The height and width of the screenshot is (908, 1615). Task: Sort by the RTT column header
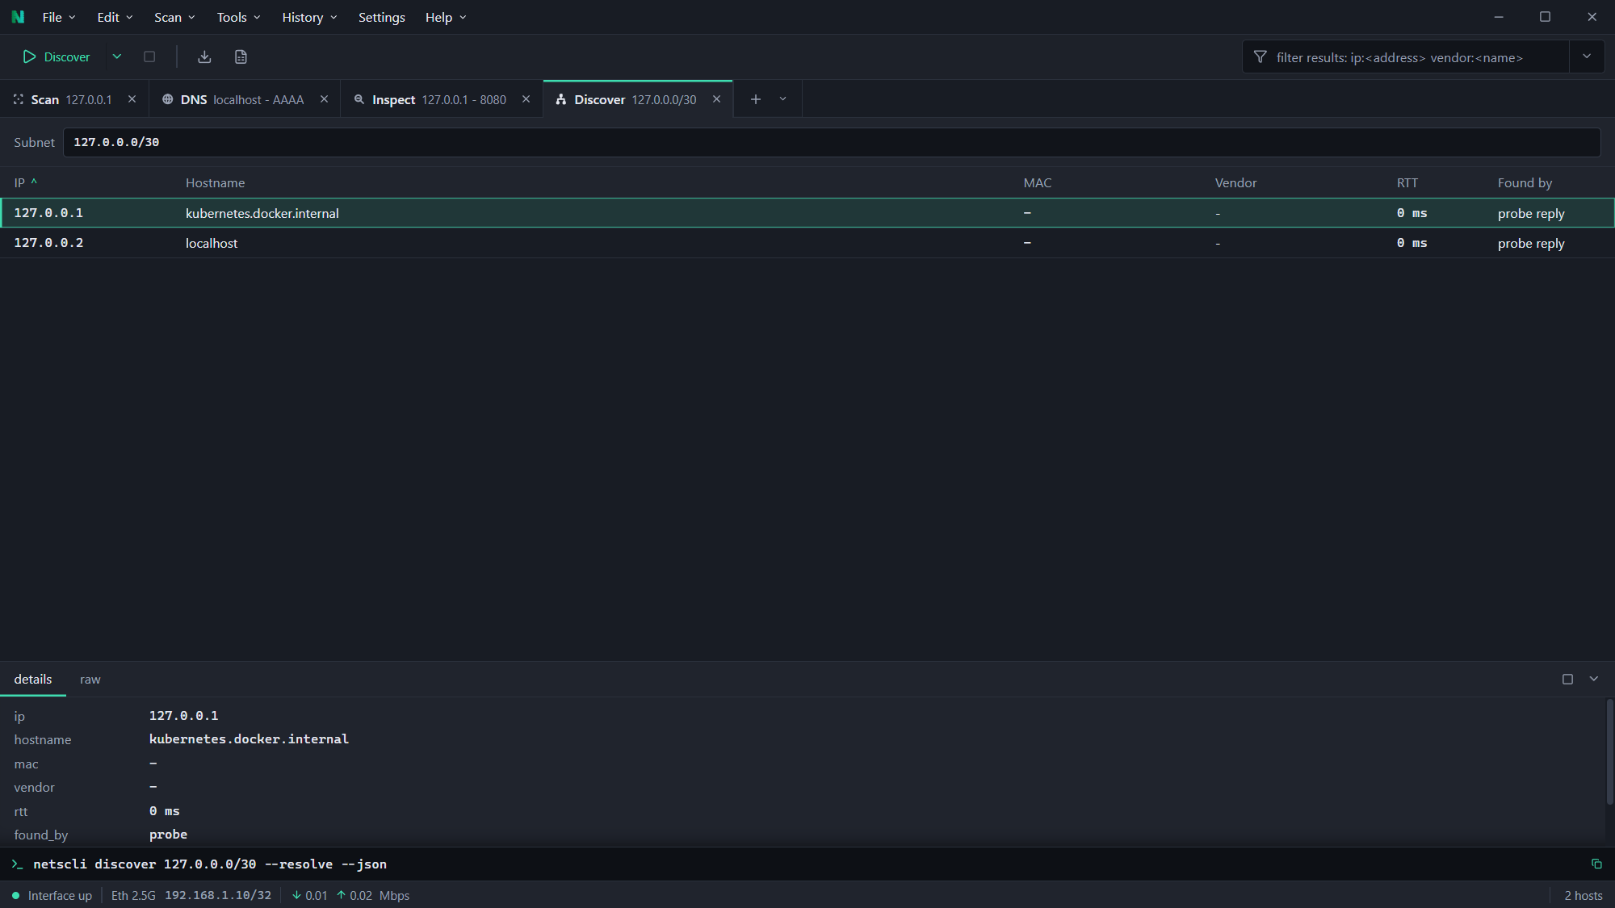[1407, 182]
